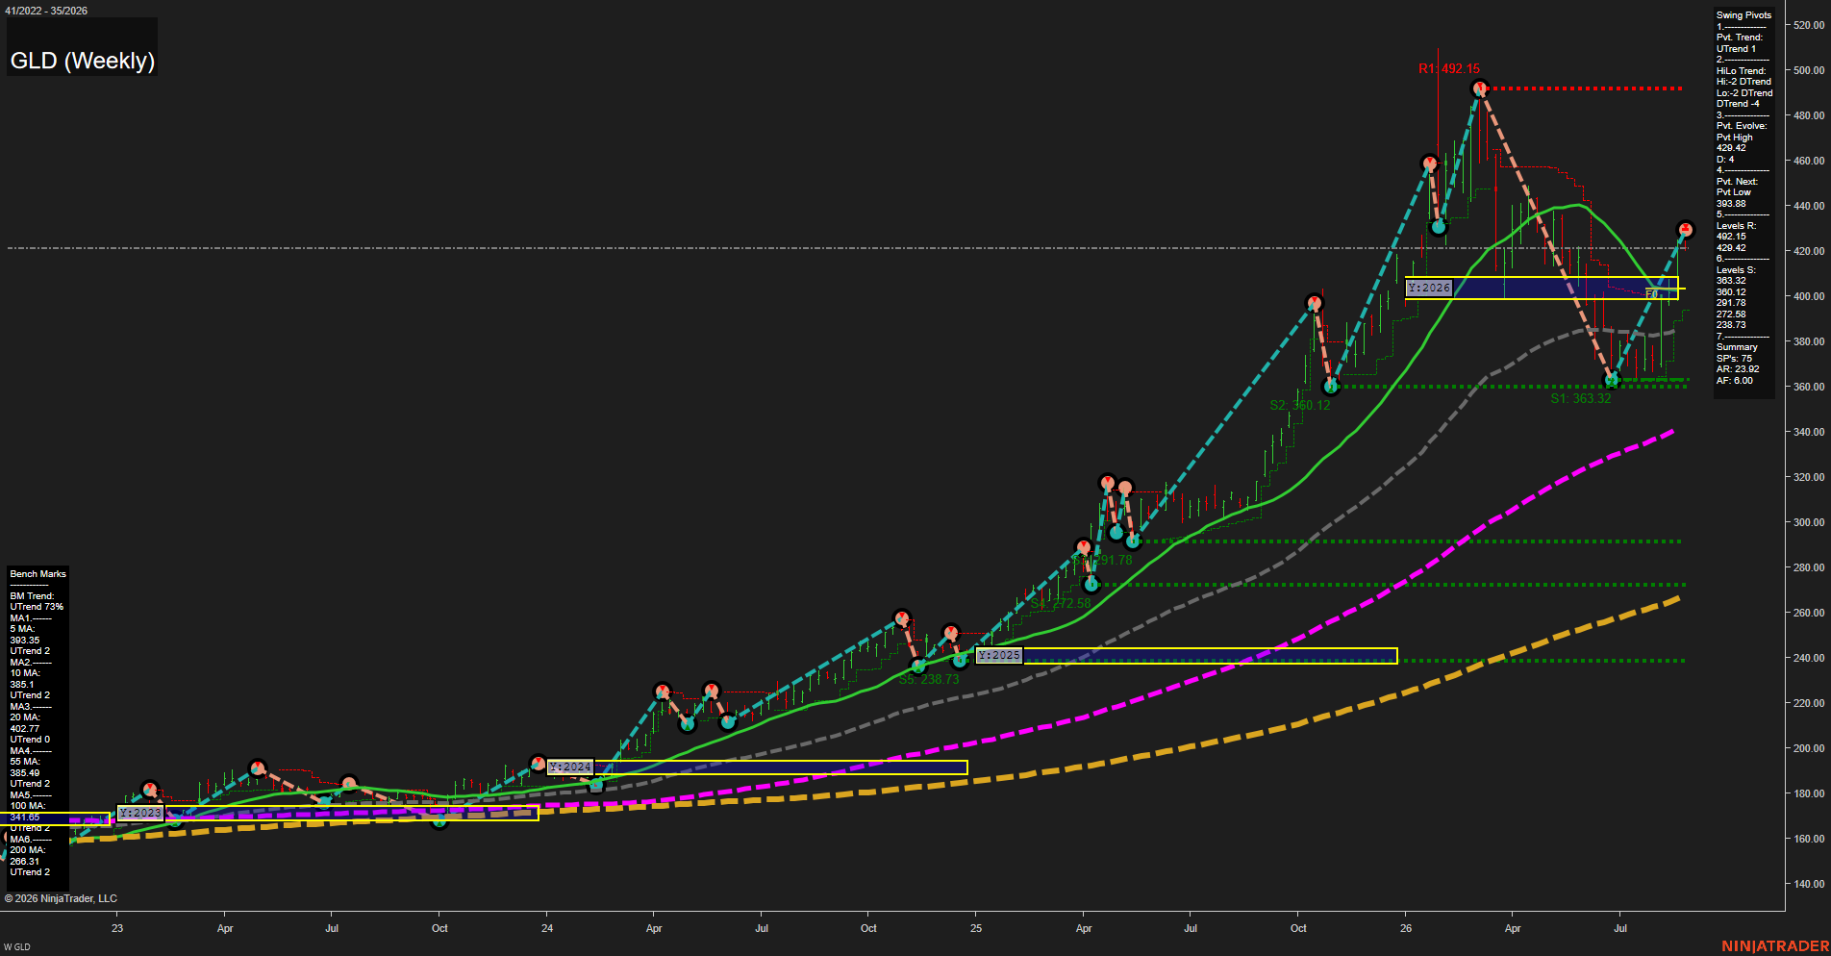Click the 500.00 price axis label
The width and height of the screenshot is (1831, 956).
(1808, 70)
